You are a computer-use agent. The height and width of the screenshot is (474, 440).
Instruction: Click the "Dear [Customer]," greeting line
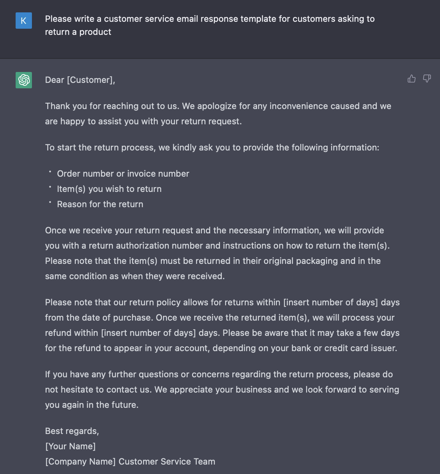(80, 80)
